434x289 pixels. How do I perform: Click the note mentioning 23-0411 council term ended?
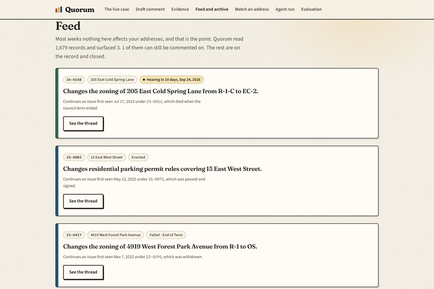coord(132,105)
